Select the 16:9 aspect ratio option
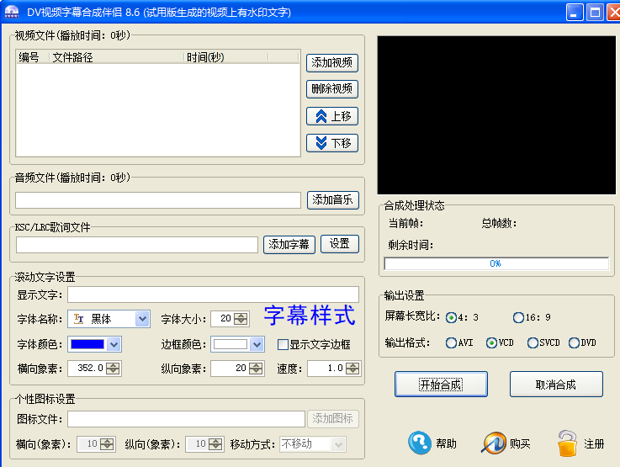The image size is (620, 467). pos(518,318)
